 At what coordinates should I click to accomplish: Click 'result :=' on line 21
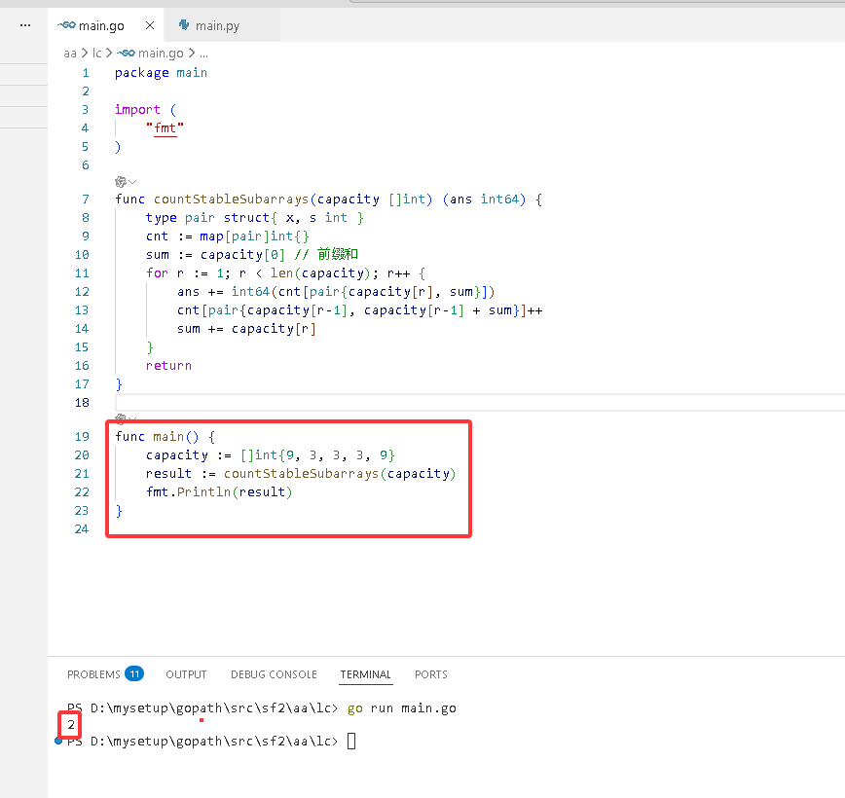[180, 474]
